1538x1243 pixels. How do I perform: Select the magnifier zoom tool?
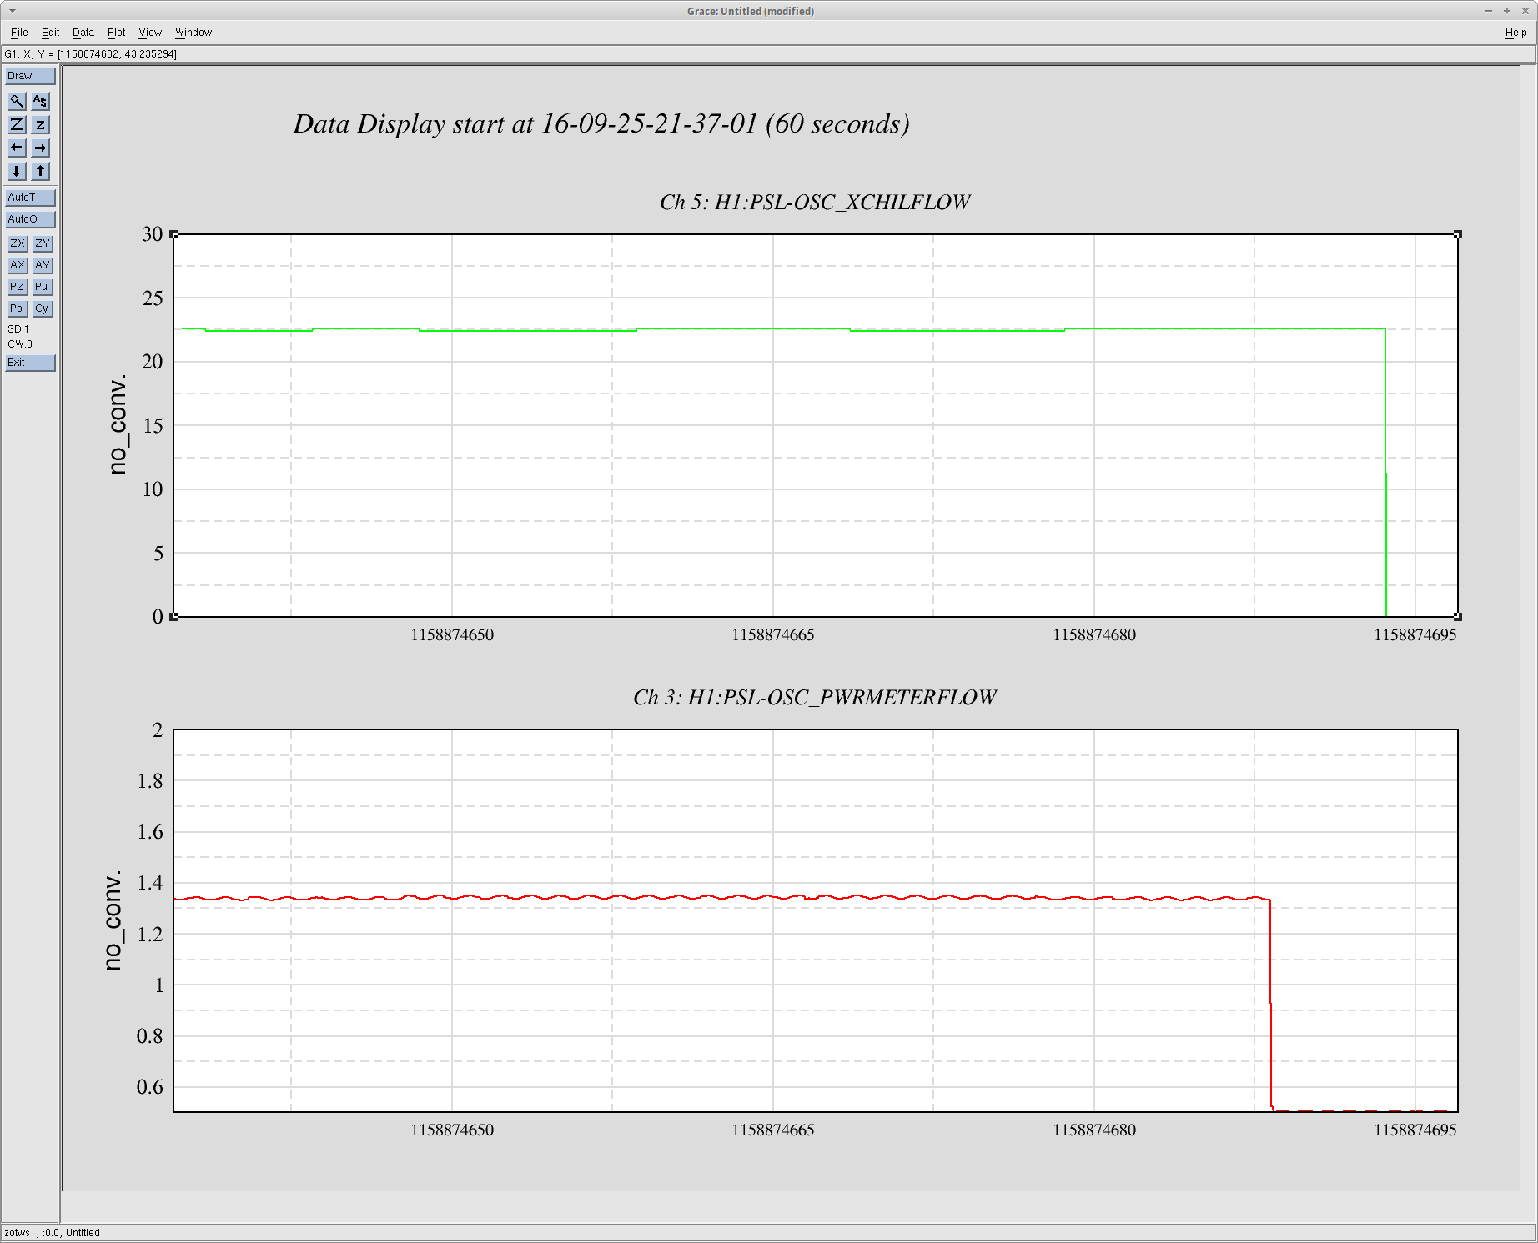17,102
